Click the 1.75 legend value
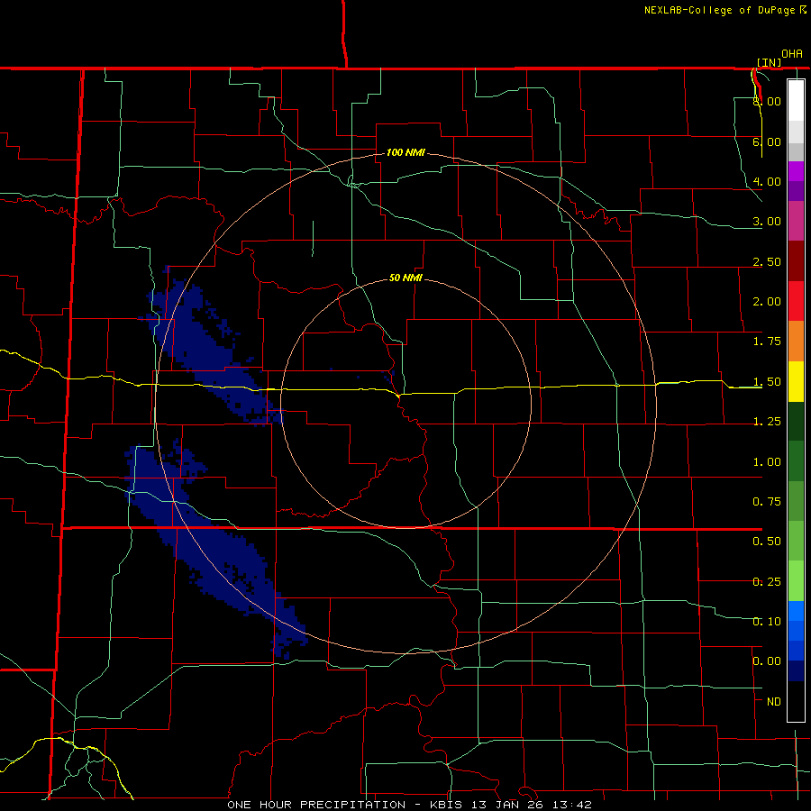Viewport: 811px width, 811px height. point(767,342)
